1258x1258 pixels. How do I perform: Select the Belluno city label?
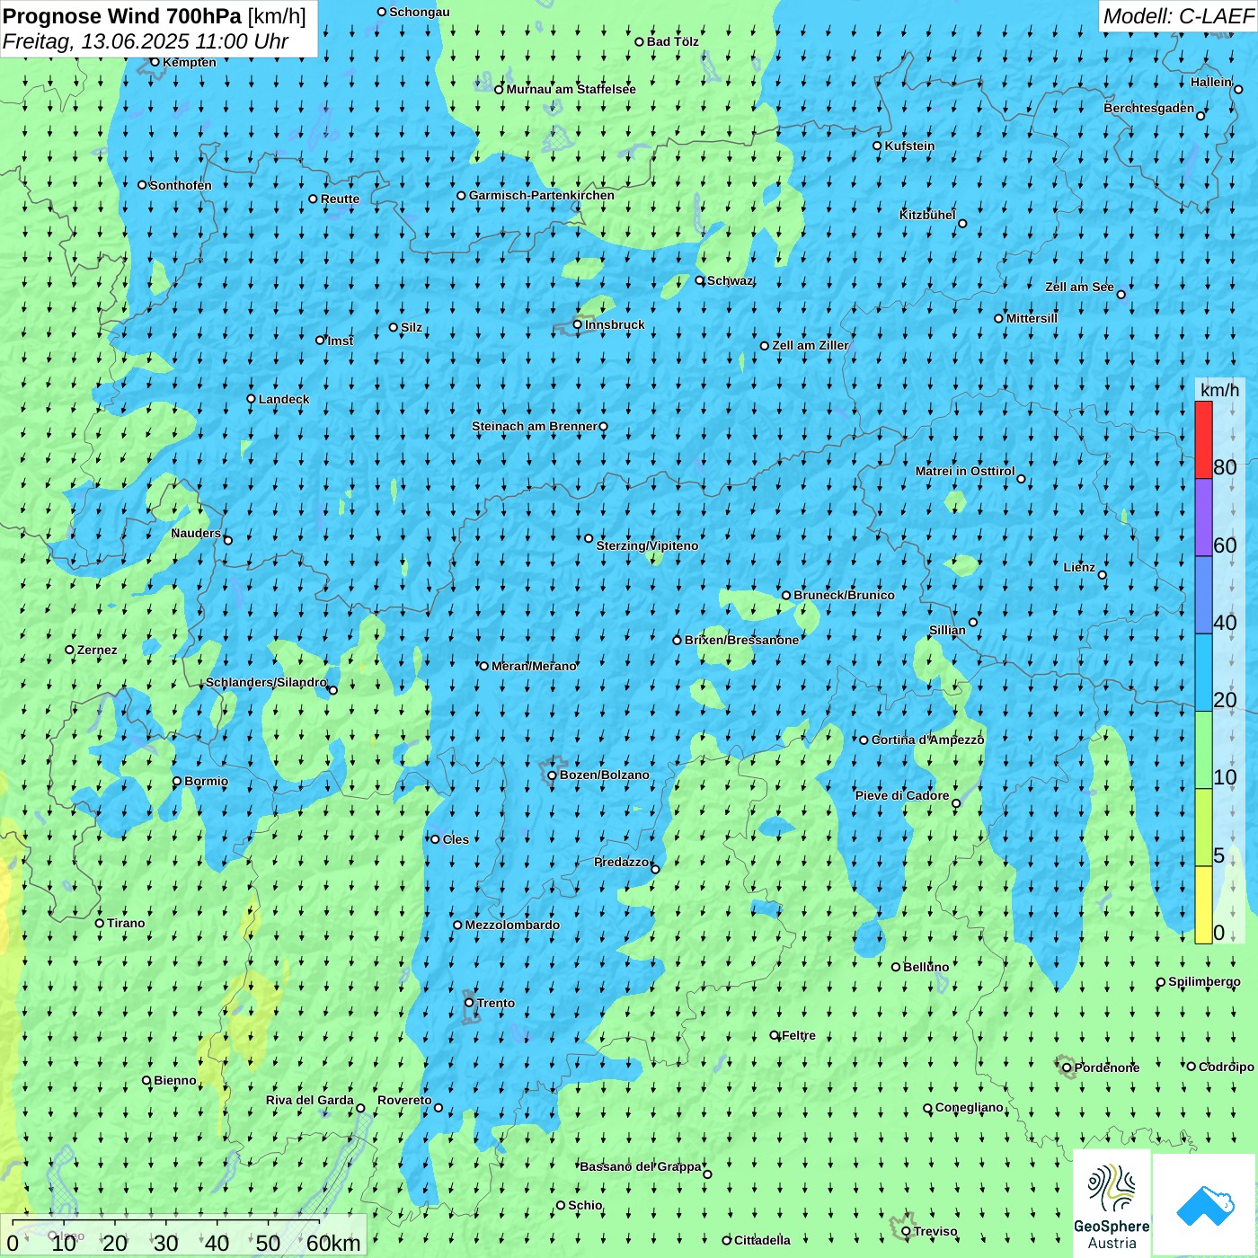[x=926, y=967]
